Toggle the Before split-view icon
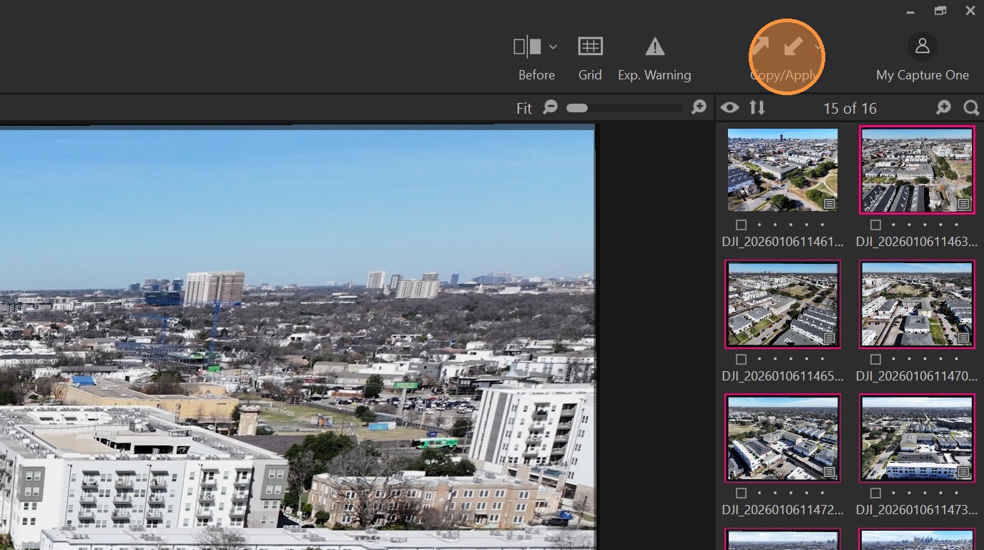Viewport: 984px width, 550px height. tap(528, 47)
